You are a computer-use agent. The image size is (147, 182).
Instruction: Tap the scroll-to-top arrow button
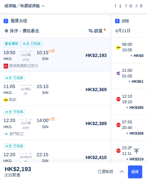136,151
